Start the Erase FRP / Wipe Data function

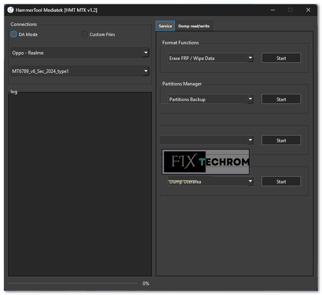[281, 58]
